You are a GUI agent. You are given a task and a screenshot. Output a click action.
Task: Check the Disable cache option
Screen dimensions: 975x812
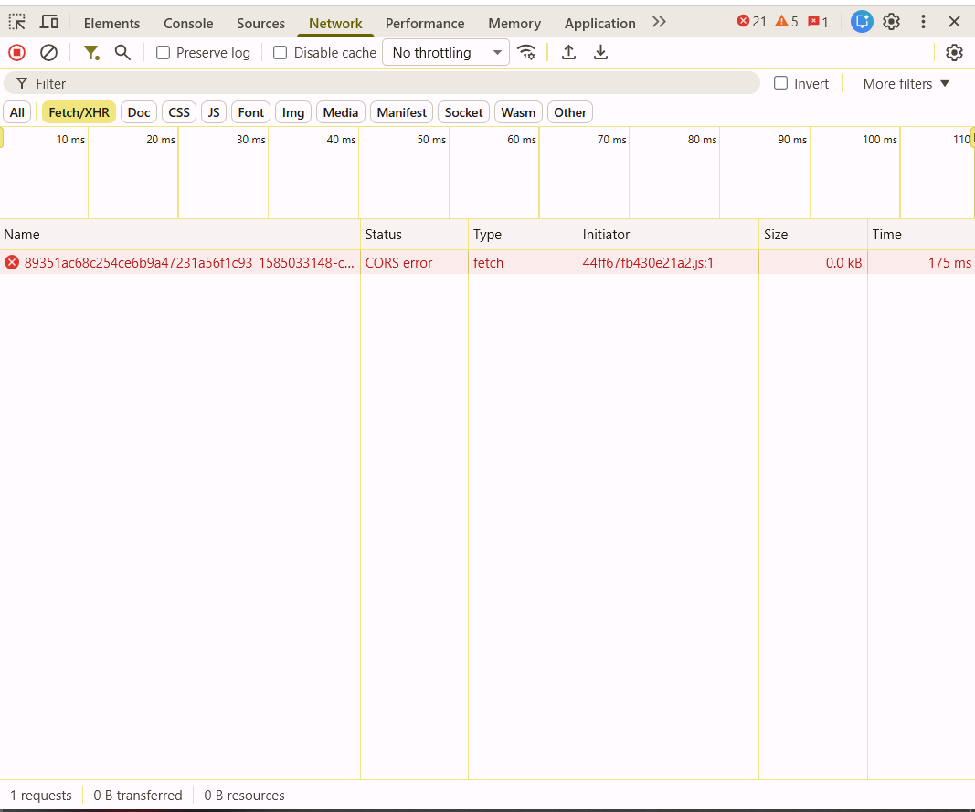(281, 53)
